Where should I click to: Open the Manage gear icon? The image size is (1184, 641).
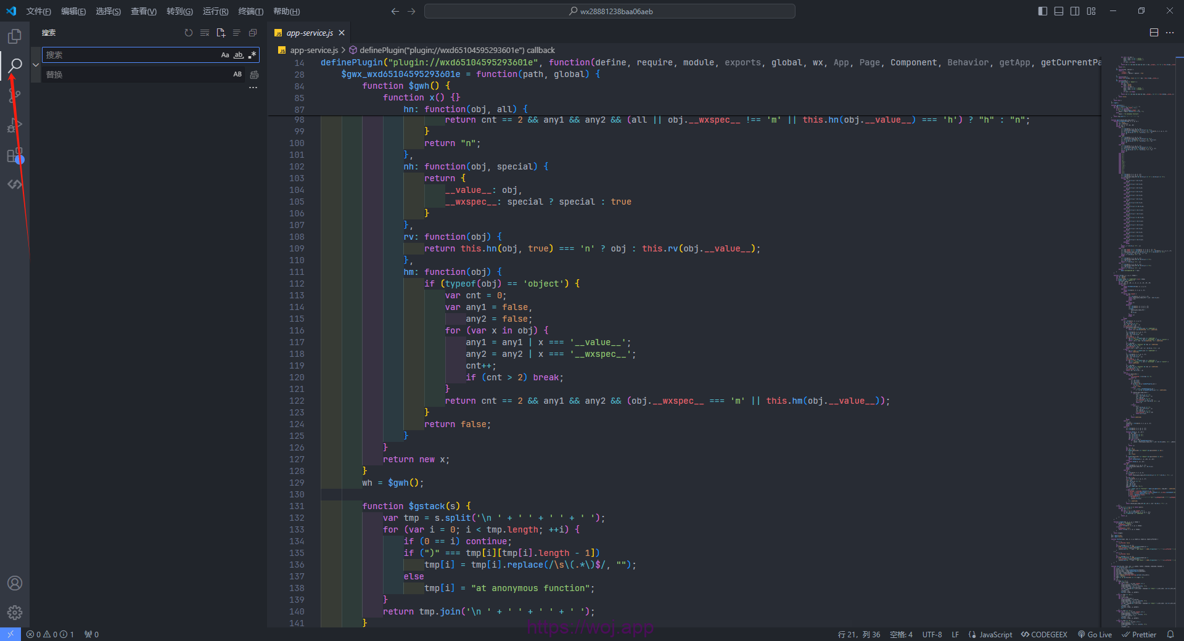15,612
